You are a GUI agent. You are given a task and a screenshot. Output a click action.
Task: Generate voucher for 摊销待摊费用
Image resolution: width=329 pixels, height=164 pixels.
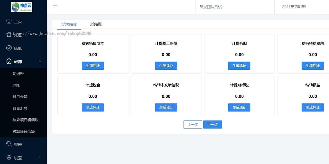click(x=313, y=66)
